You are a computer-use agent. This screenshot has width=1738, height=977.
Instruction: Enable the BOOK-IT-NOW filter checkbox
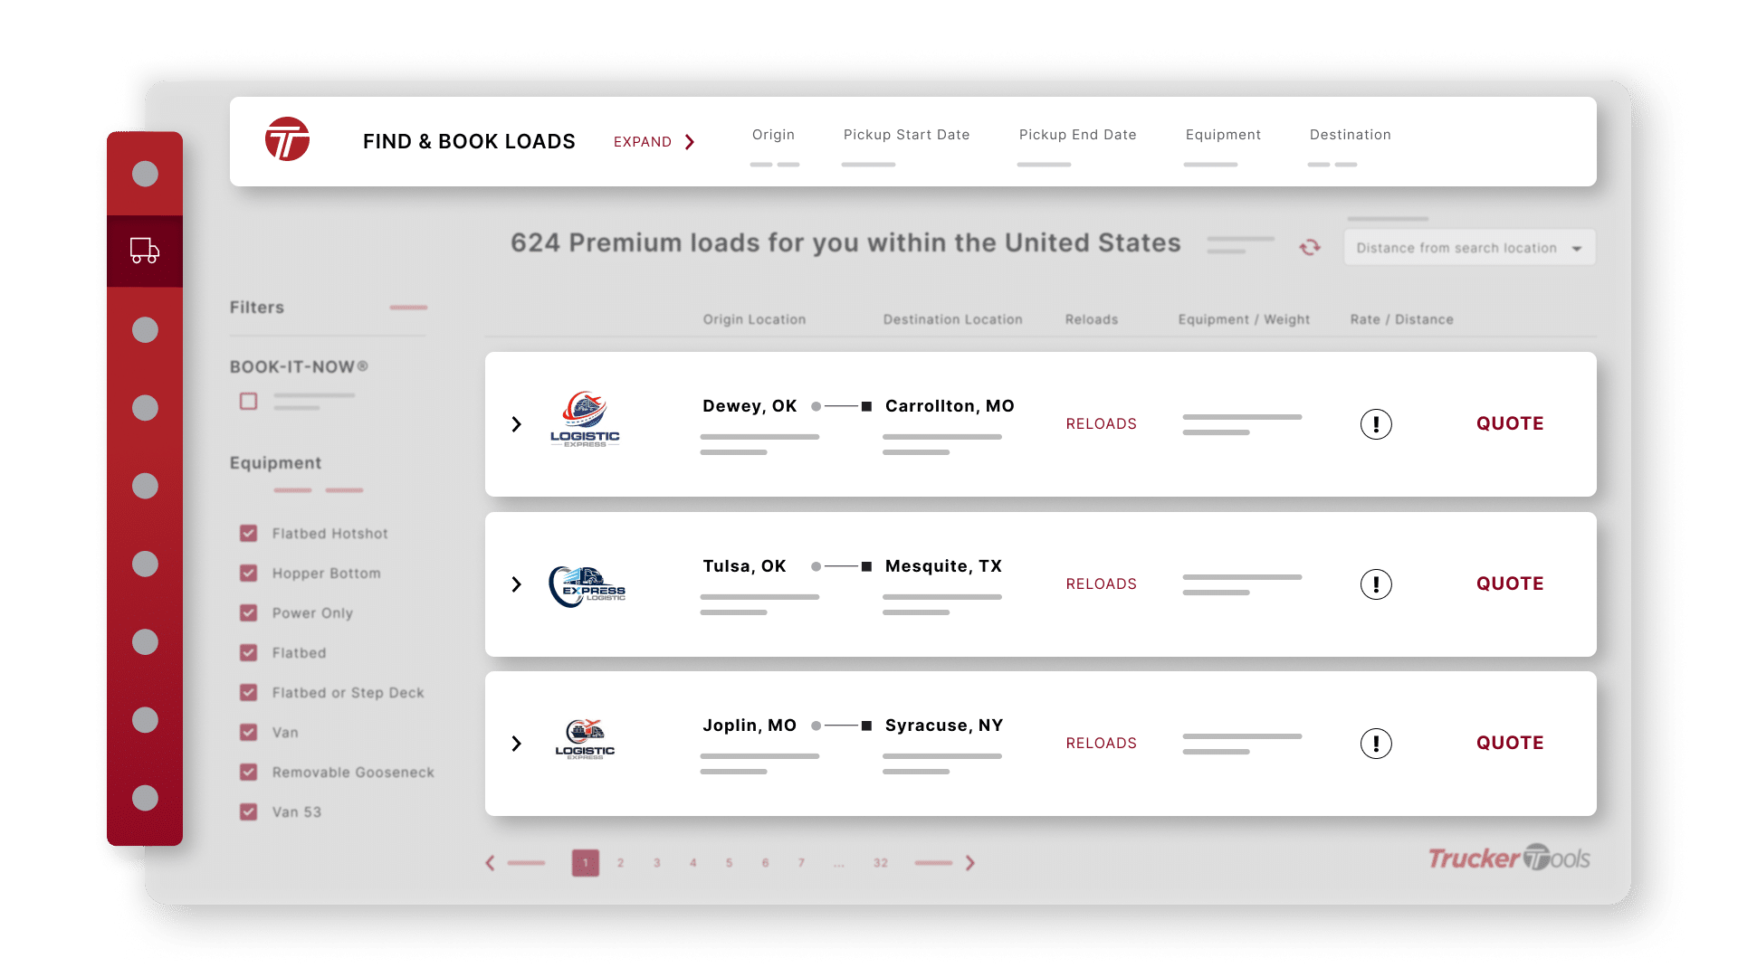pos(248,401)
